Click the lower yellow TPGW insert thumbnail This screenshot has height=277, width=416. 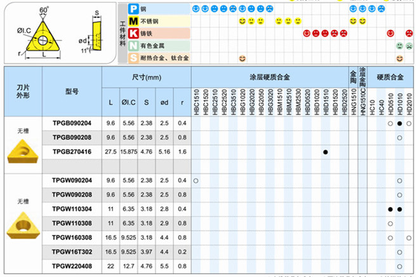20,222
